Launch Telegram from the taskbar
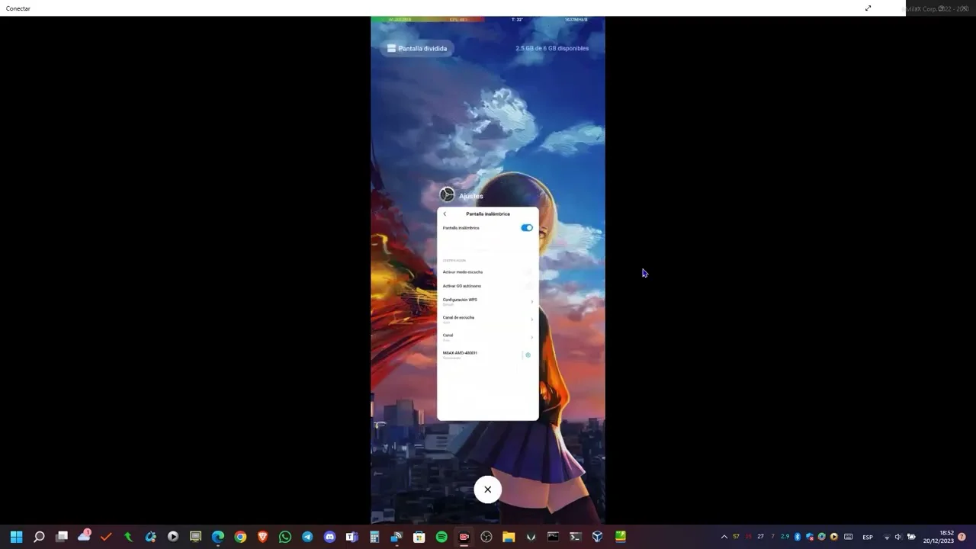Image resolution: width=976 pixels, height=549 pixels. (307, 537)
